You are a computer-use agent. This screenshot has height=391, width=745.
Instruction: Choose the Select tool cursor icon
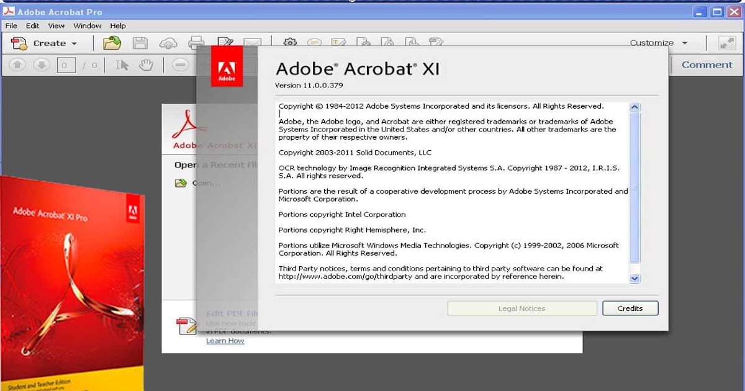[122, 65]
